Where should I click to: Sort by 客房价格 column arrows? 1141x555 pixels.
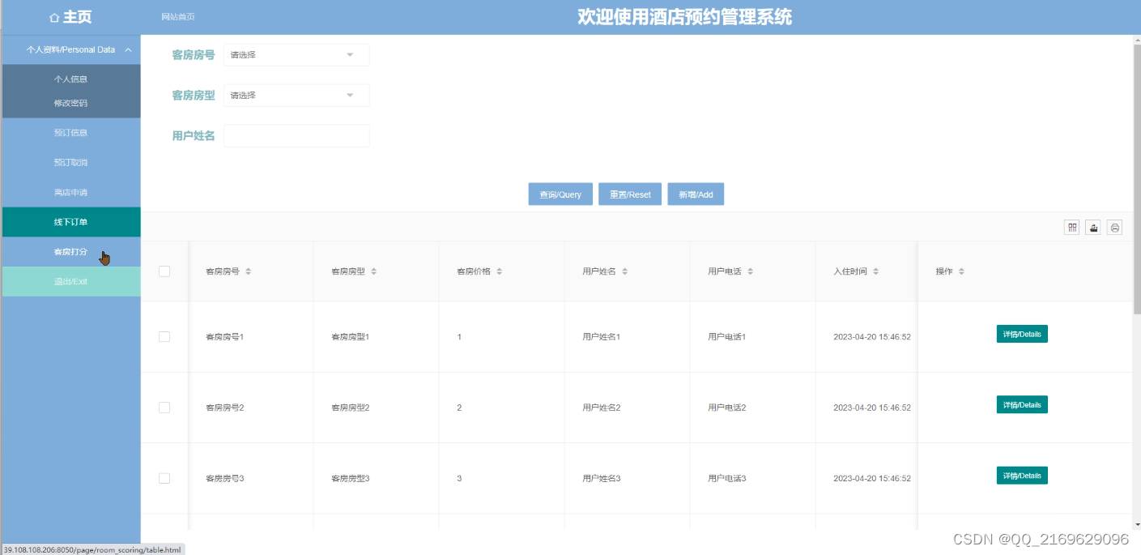[x=500, y=271]
